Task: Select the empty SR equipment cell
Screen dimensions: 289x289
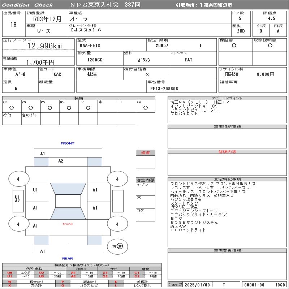Action: [126, 106]
